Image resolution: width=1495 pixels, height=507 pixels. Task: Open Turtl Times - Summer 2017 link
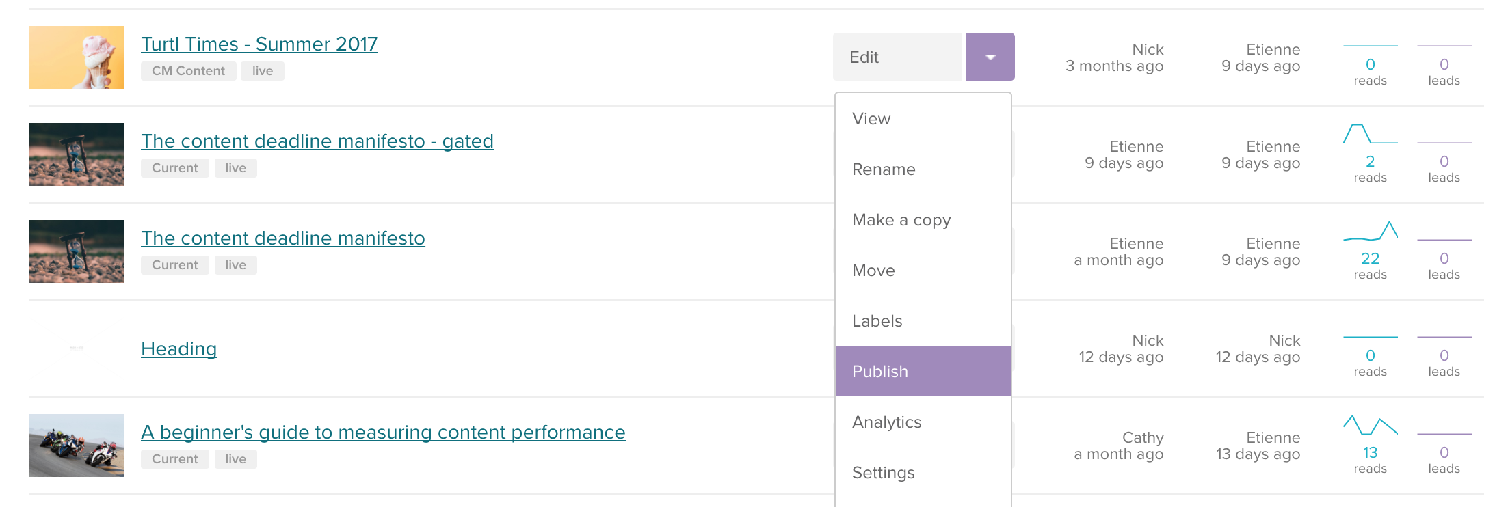click(x=259, y=44)
